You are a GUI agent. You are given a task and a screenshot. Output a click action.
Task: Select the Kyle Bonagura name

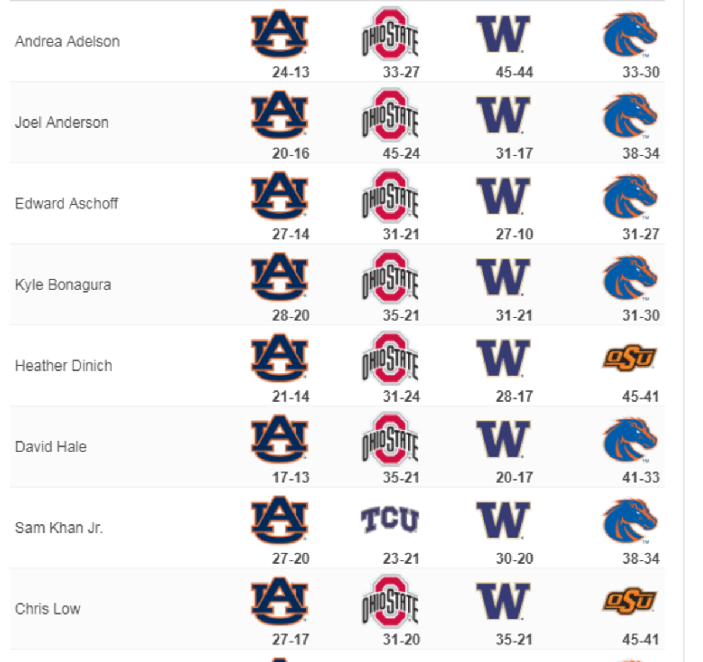63,285
